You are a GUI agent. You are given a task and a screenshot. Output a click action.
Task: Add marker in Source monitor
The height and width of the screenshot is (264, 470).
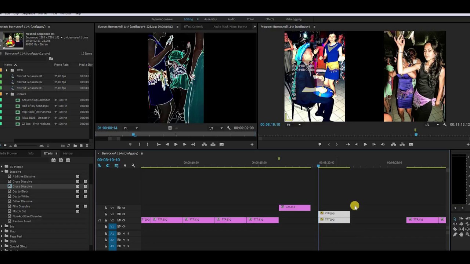click(x=130, y=144)
